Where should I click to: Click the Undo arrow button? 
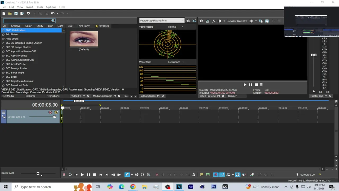(x=53, y=14)
